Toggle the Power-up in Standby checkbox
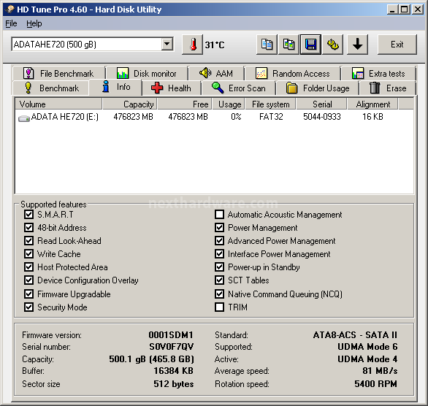This screenshot has height=406, width=428. pos(219,267)
